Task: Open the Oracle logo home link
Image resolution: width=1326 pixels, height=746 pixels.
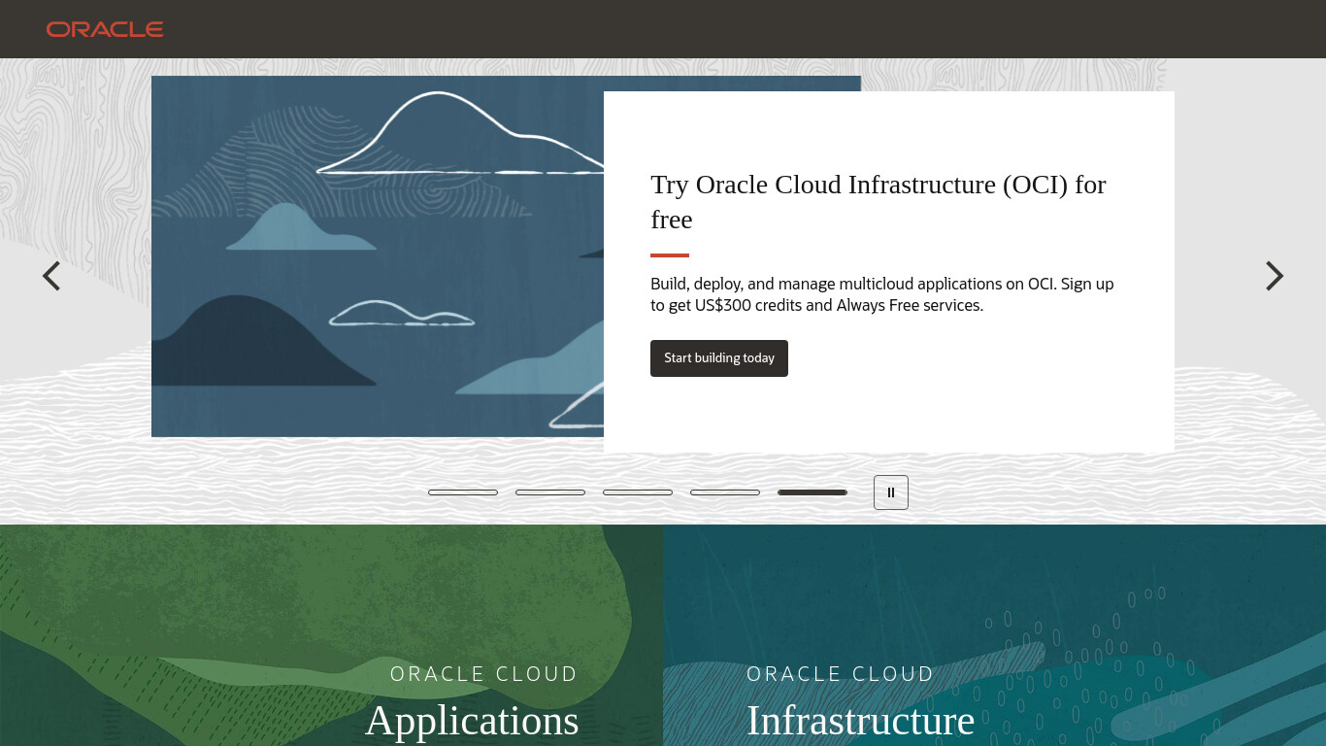Action: pyautogui.click(x=105, y=29)
